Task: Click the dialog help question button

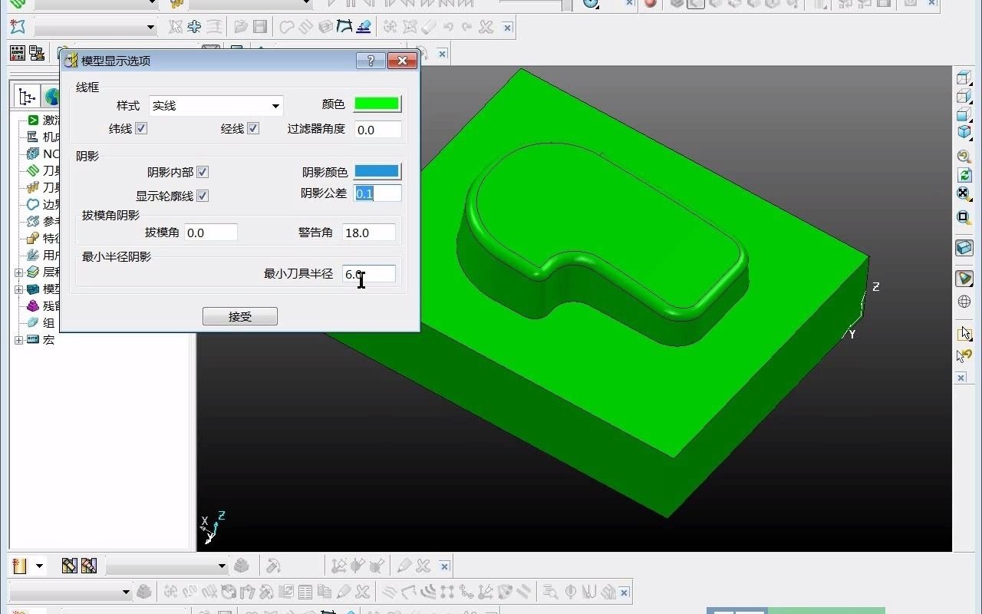Action: tap(371, 61)
